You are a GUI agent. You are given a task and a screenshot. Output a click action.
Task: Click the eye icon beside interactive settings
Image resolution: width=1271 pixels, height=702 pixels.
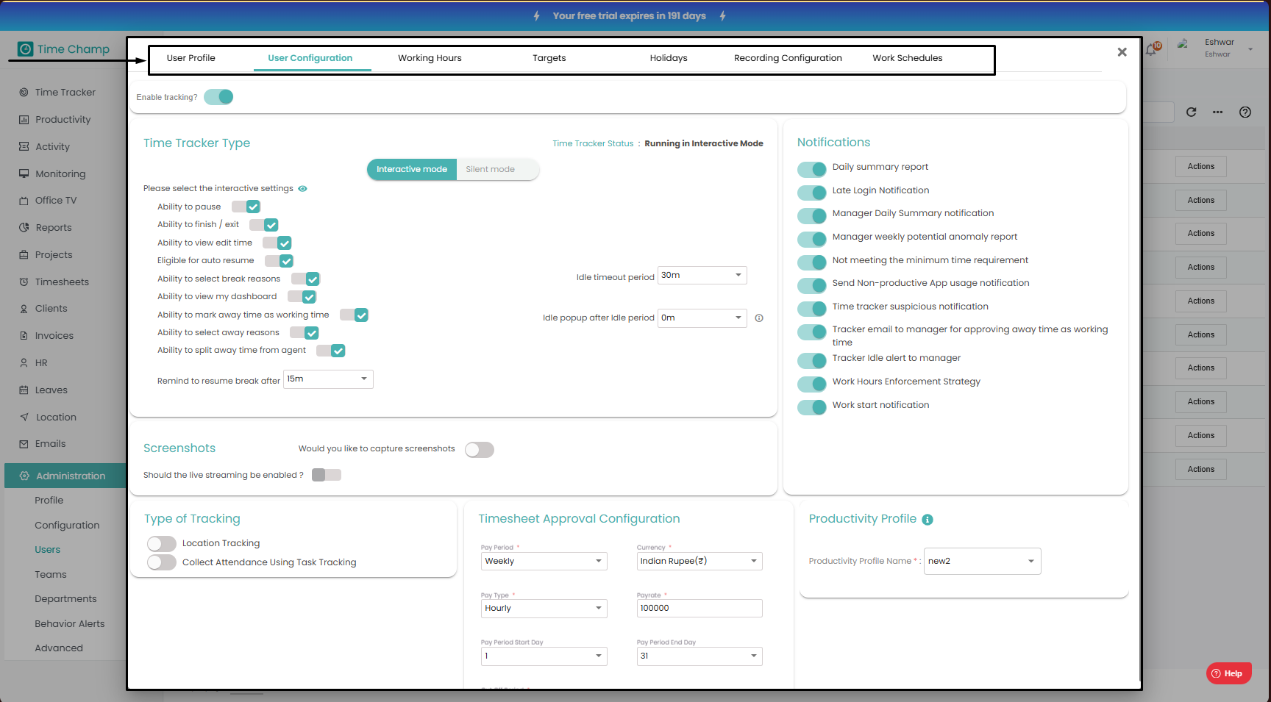(302, 188)
